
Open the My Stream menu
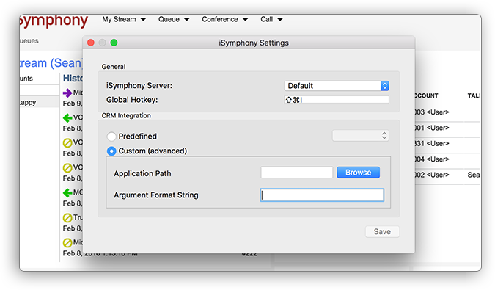click(x=124, y=20)
